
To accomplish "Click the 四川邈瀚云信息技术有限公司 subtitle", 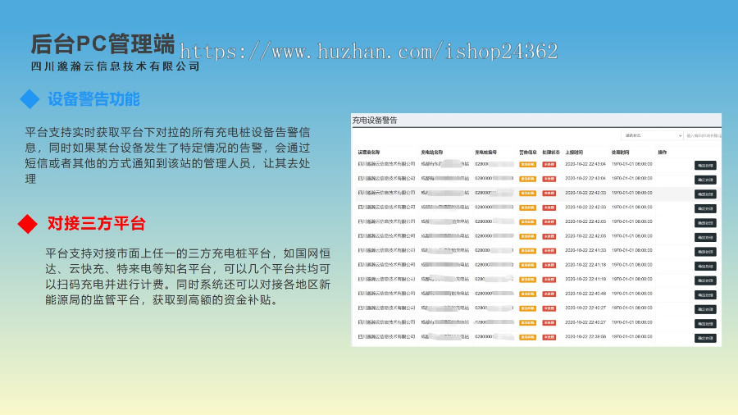I will tap(116, 66).
